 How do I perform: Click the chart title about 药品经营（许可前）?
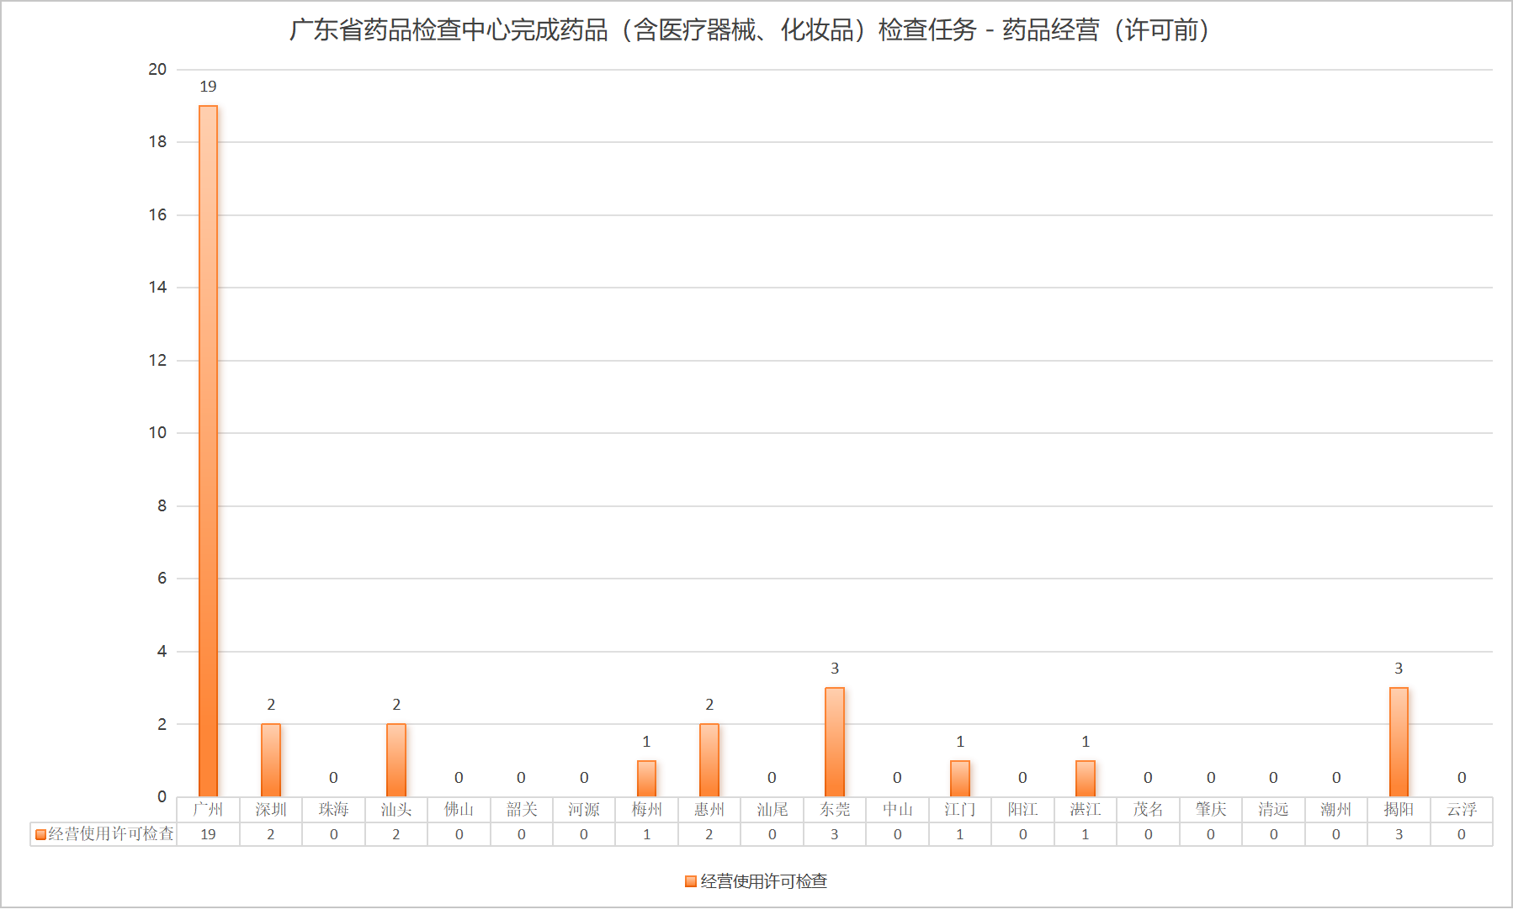[750, 30]
